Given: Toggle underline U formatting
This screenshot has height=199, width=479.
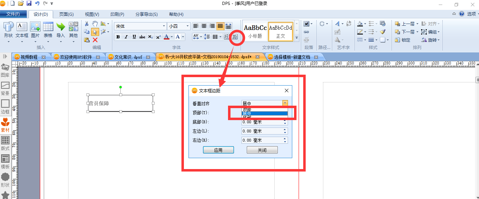Looking at the screenshot, I should click(x=134, y=37).
